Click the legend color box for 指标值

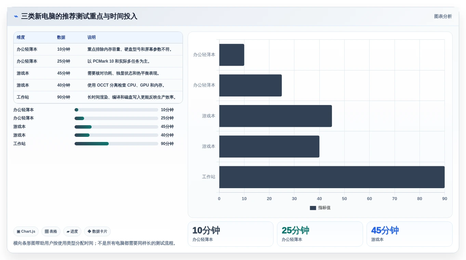pos(313,208)
